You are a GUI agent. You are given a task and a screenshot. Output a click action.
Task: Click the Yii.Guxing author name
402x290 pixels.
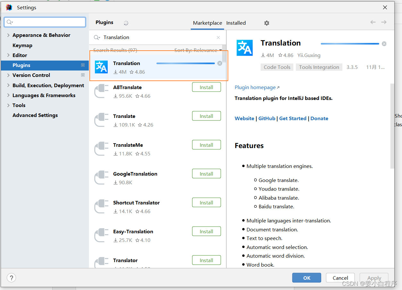(309, 55)
